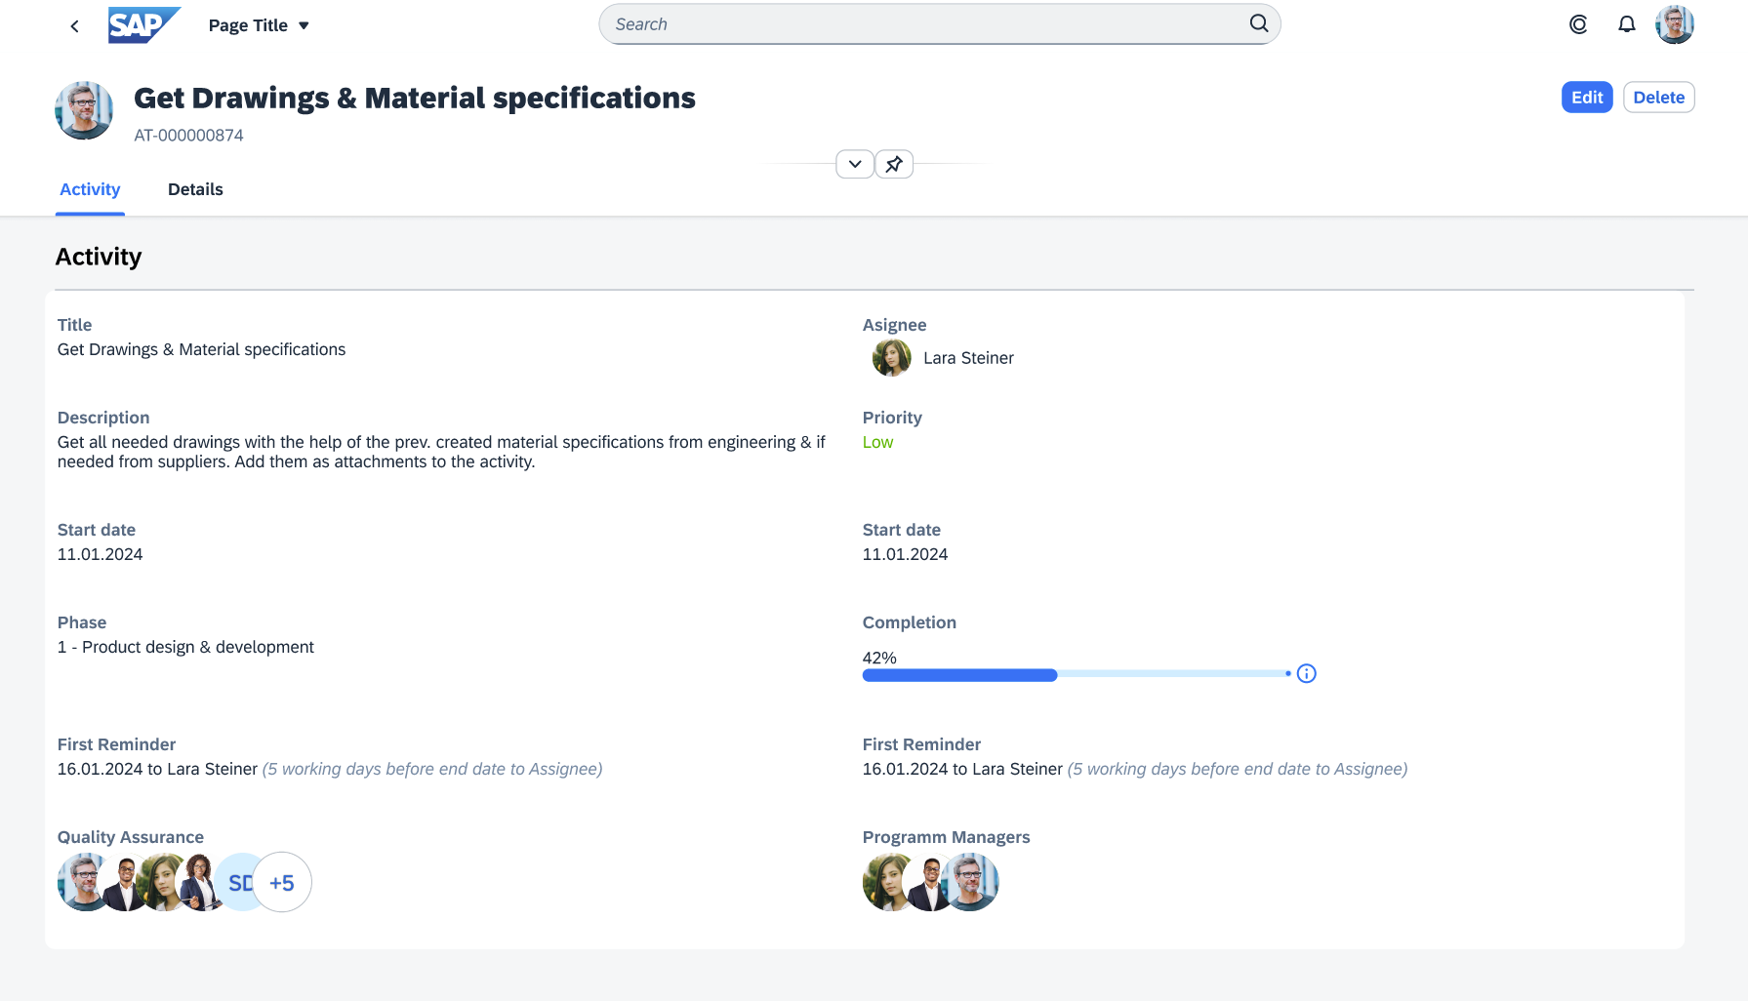The width and height of the screenshot is (1748, 1001).
Task: Expand the +5 Quality Assurance members overflow
Action: tap(282, 882)
